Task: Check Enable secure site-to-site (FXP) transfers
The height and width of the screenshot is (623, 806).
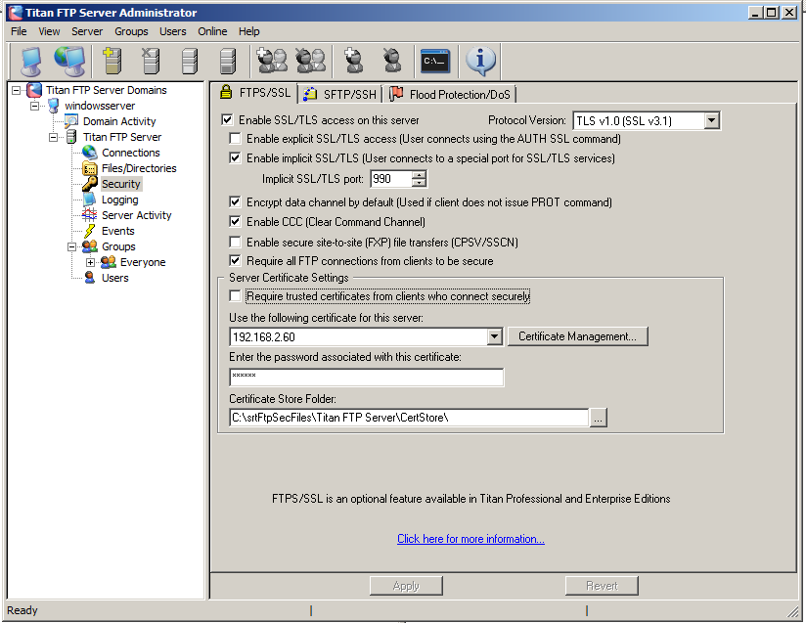Action: pos(235,242)
